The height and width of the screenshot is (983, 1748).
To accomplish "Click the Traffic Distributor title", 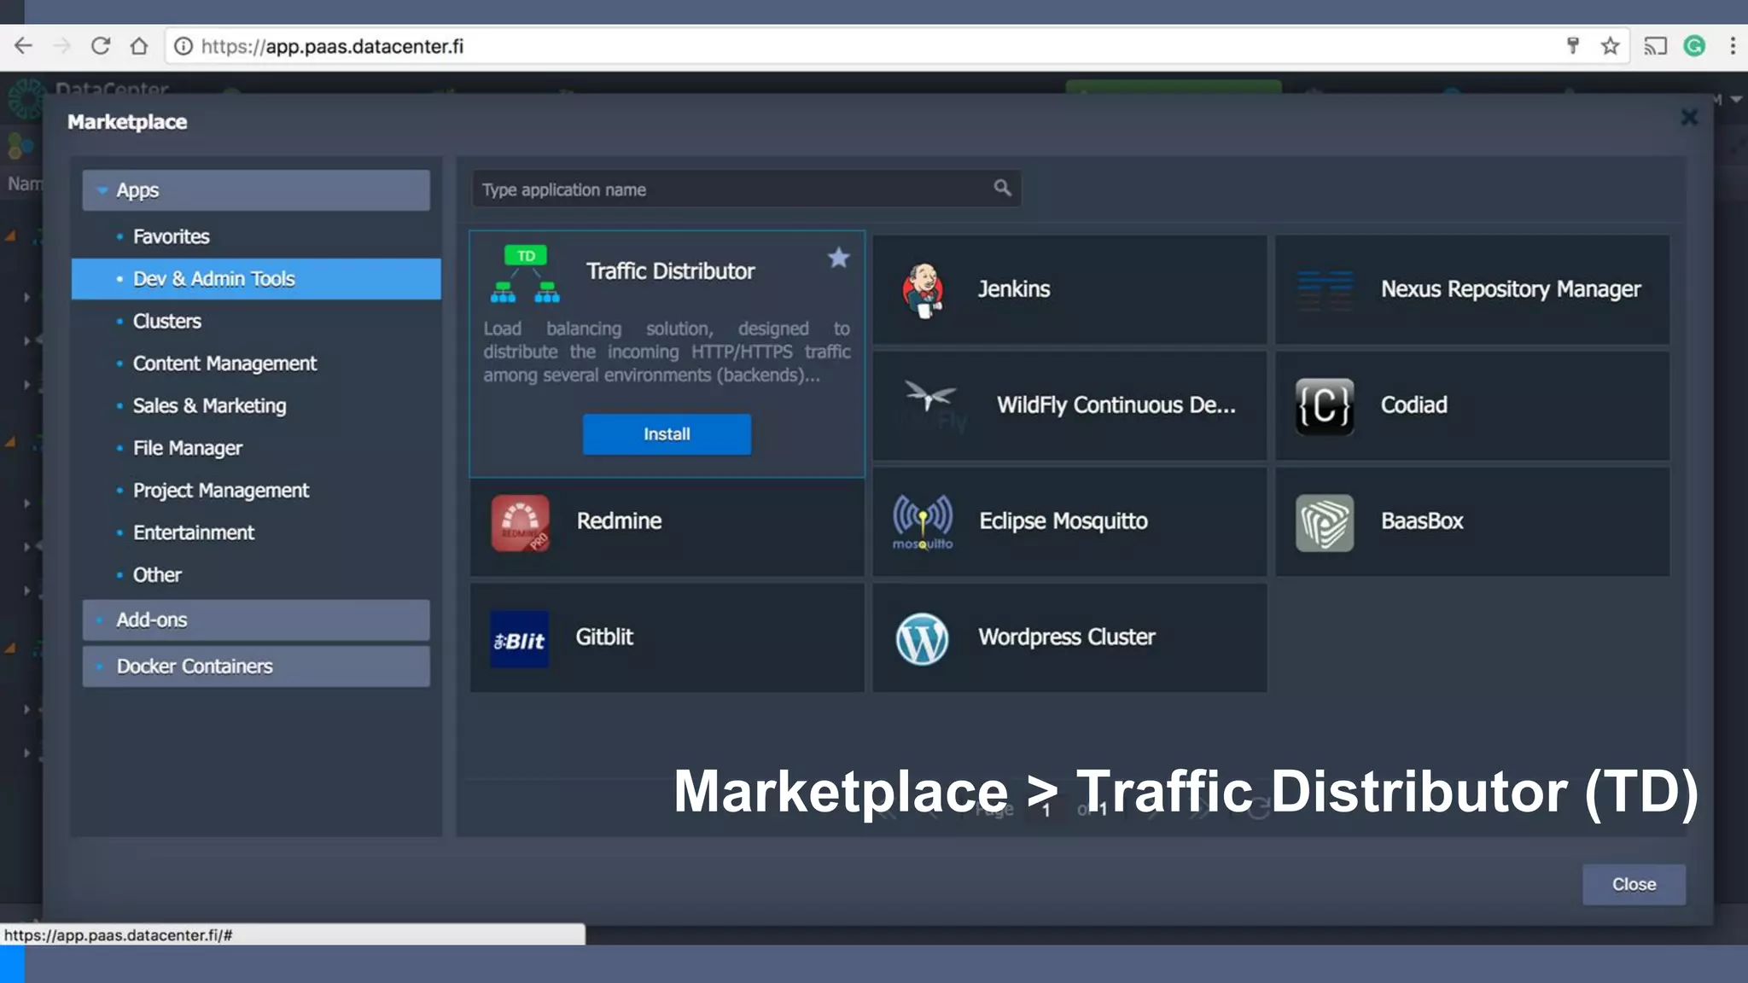I will pyautogui.click(x=670, y=271).
